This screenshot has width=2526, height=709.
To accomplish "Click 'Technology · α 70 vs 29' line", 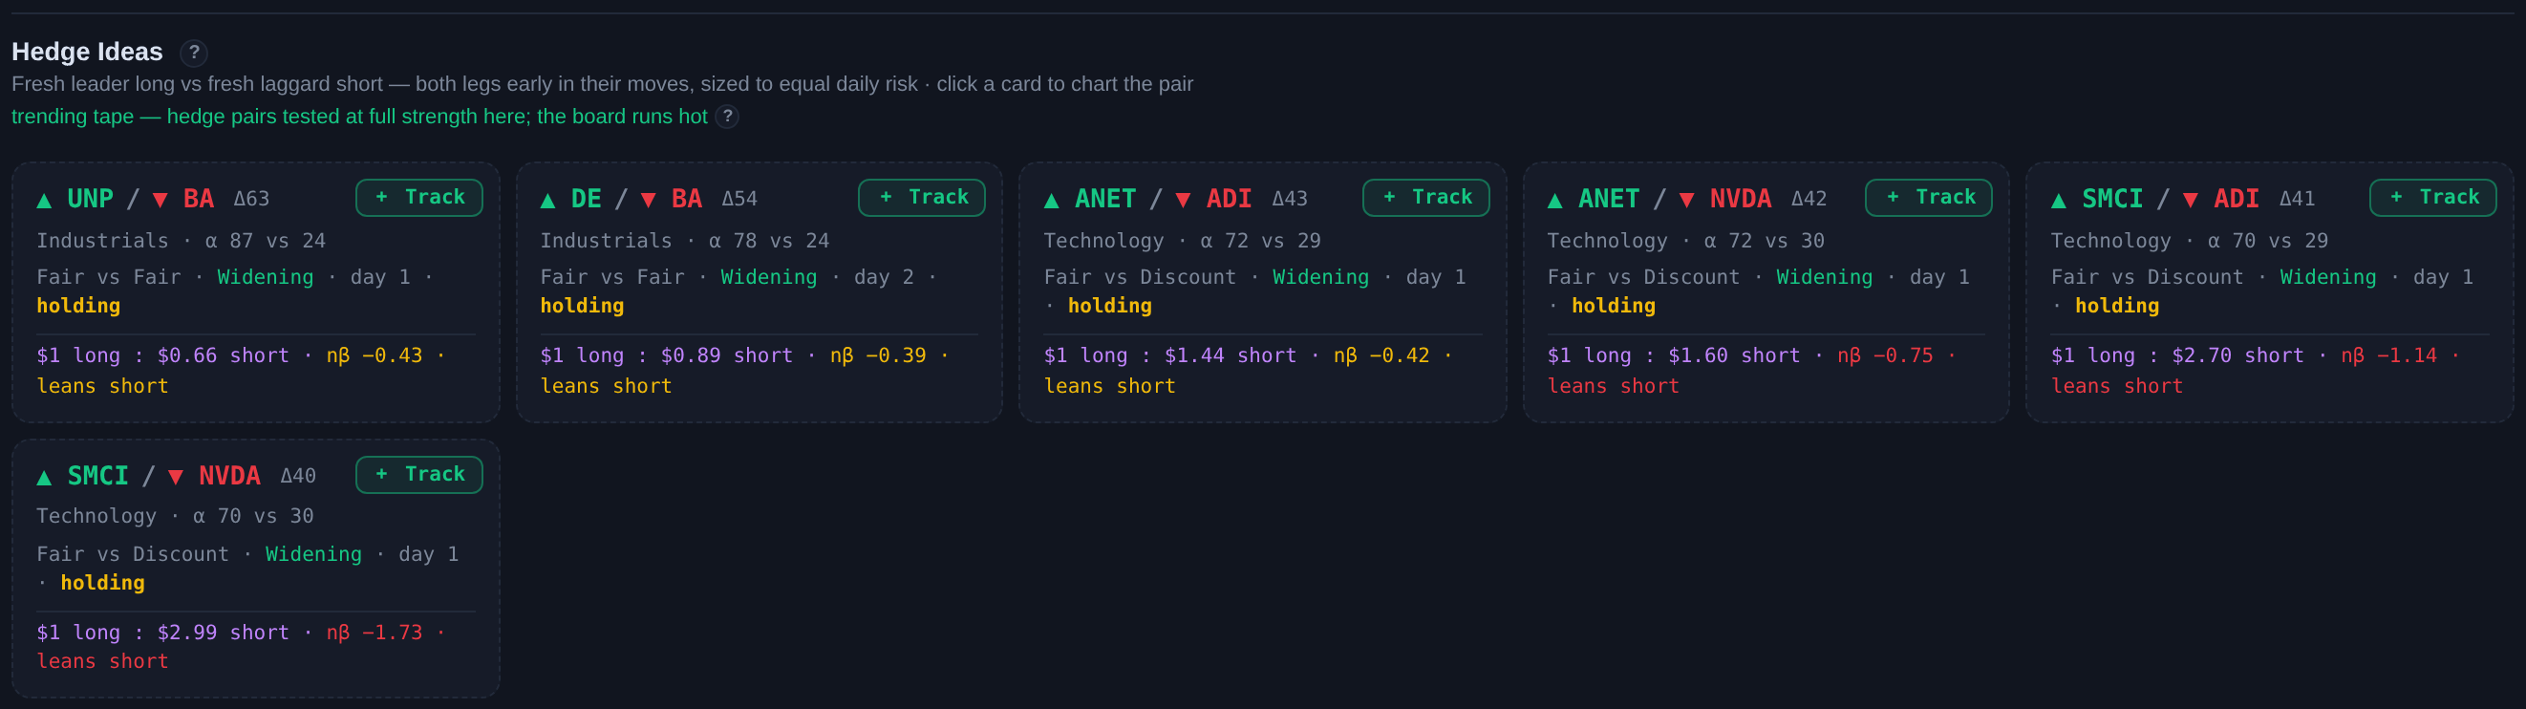I will pyautogui.click(x=2190, y=241).
